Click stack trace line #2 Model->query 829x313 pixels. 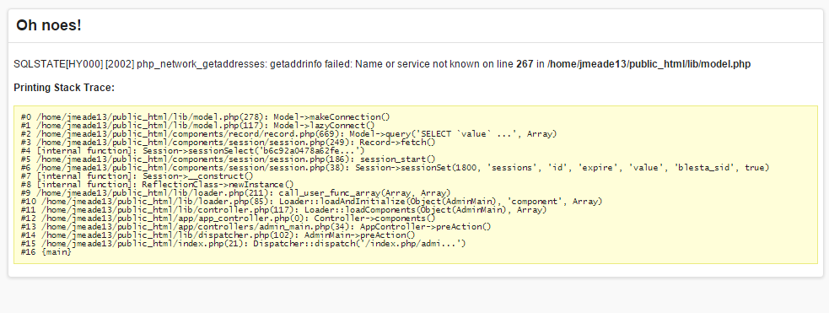coord(289,134)
